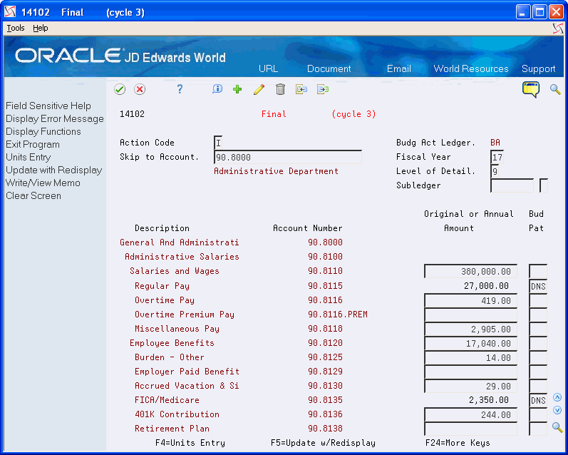Click the Retirement Plan amount field

pos(470,429)
